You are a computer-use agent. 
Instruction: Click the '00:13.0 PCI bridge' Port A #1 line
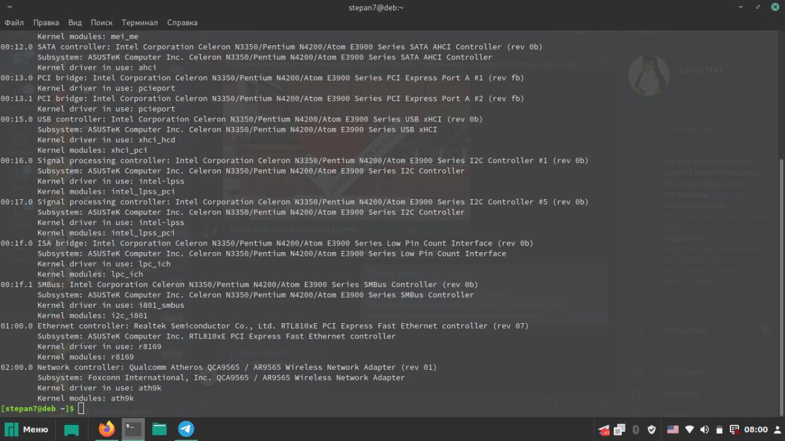coord(262,78)
